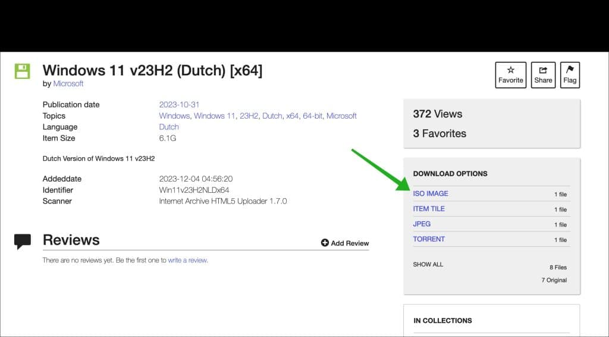The width and height of the screenshot is (609, 337).
Task: Click the Favorite star button
Action: pyautogui.click(x=510, y=75)
